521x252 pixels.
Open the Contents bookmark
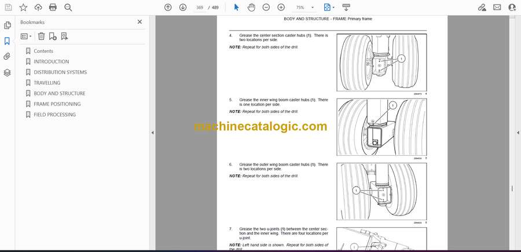click(43, 51)
